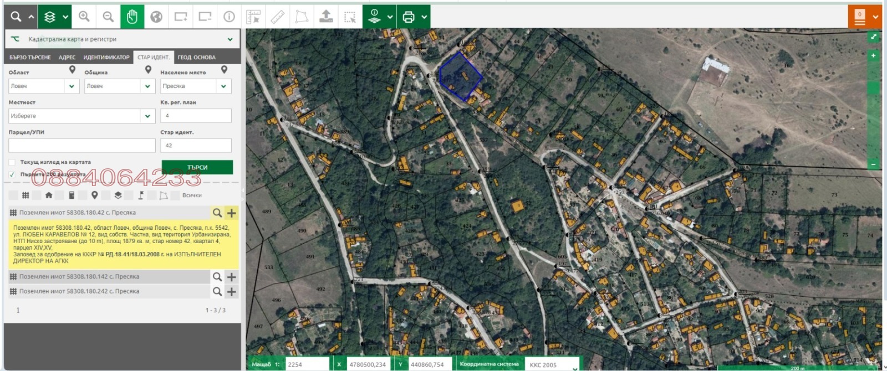Switch to the 'АДРЕС' tab

tap(67, 57)
